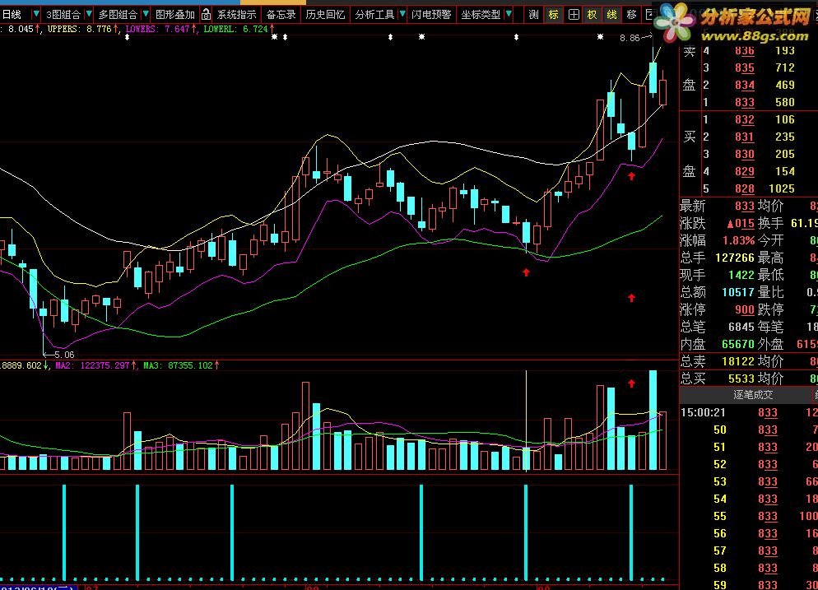
Task: Open the 闪电预警 alert item
Action: point(431,15)
